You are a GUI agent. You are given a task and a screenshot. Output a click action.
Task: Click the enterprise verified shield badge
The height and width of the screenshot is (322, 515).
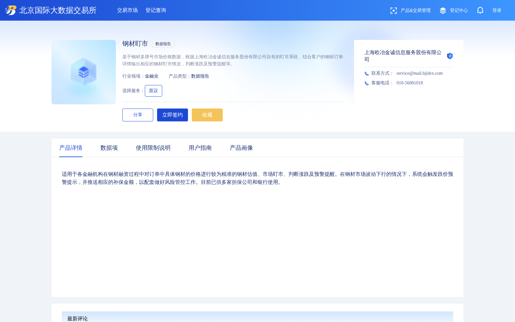click(x=450, y=56)
